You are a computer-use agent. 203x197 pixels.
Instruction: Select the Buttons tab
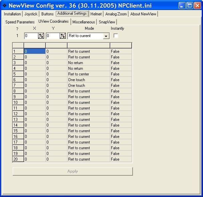click(47, 14)
